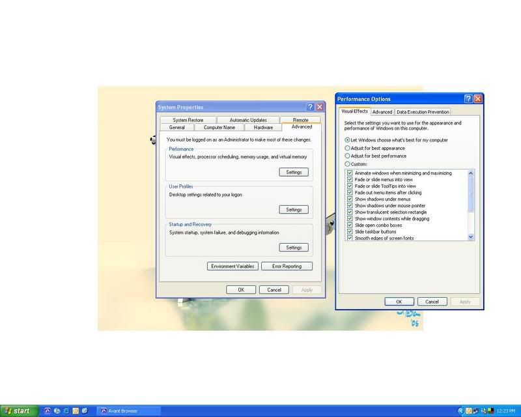The height and width of the screenshot is (417, 521).
Task: Uncheck Animate windows when minimizing and maximizing
Action: (350, 173)
